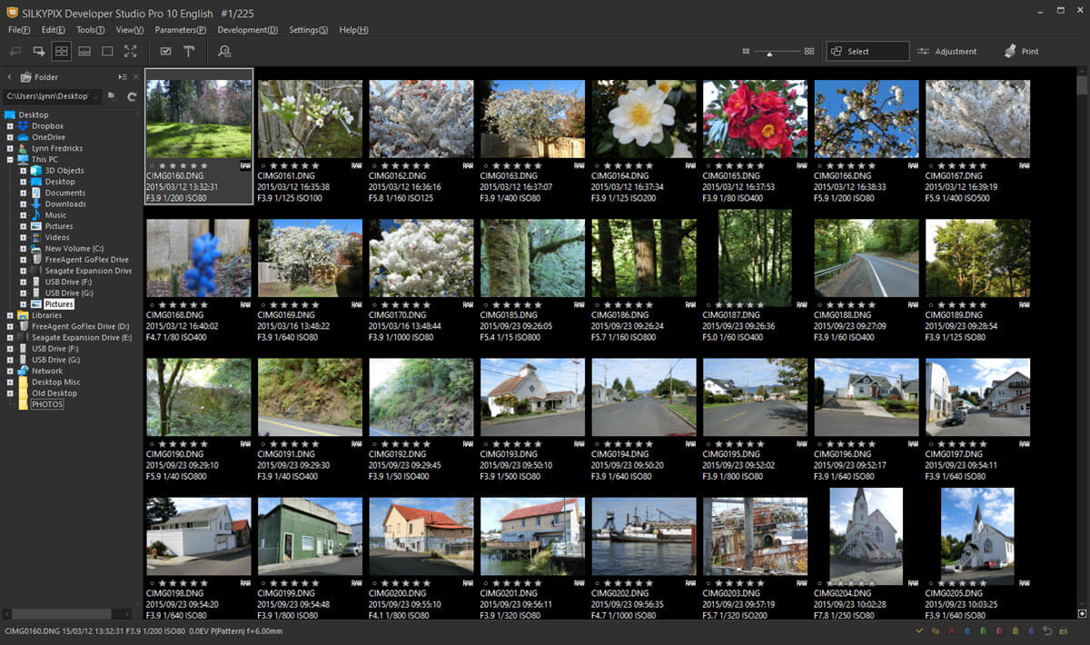Expand the Network tree node

(x=10, y=371)
